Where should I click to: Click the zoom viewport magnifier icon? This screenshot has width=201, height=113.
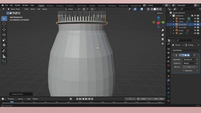click(x=163, y=30)
